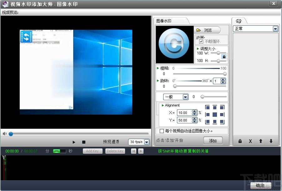
Task: Click the playback progress slider handle
Action: [x=11, y=134]
